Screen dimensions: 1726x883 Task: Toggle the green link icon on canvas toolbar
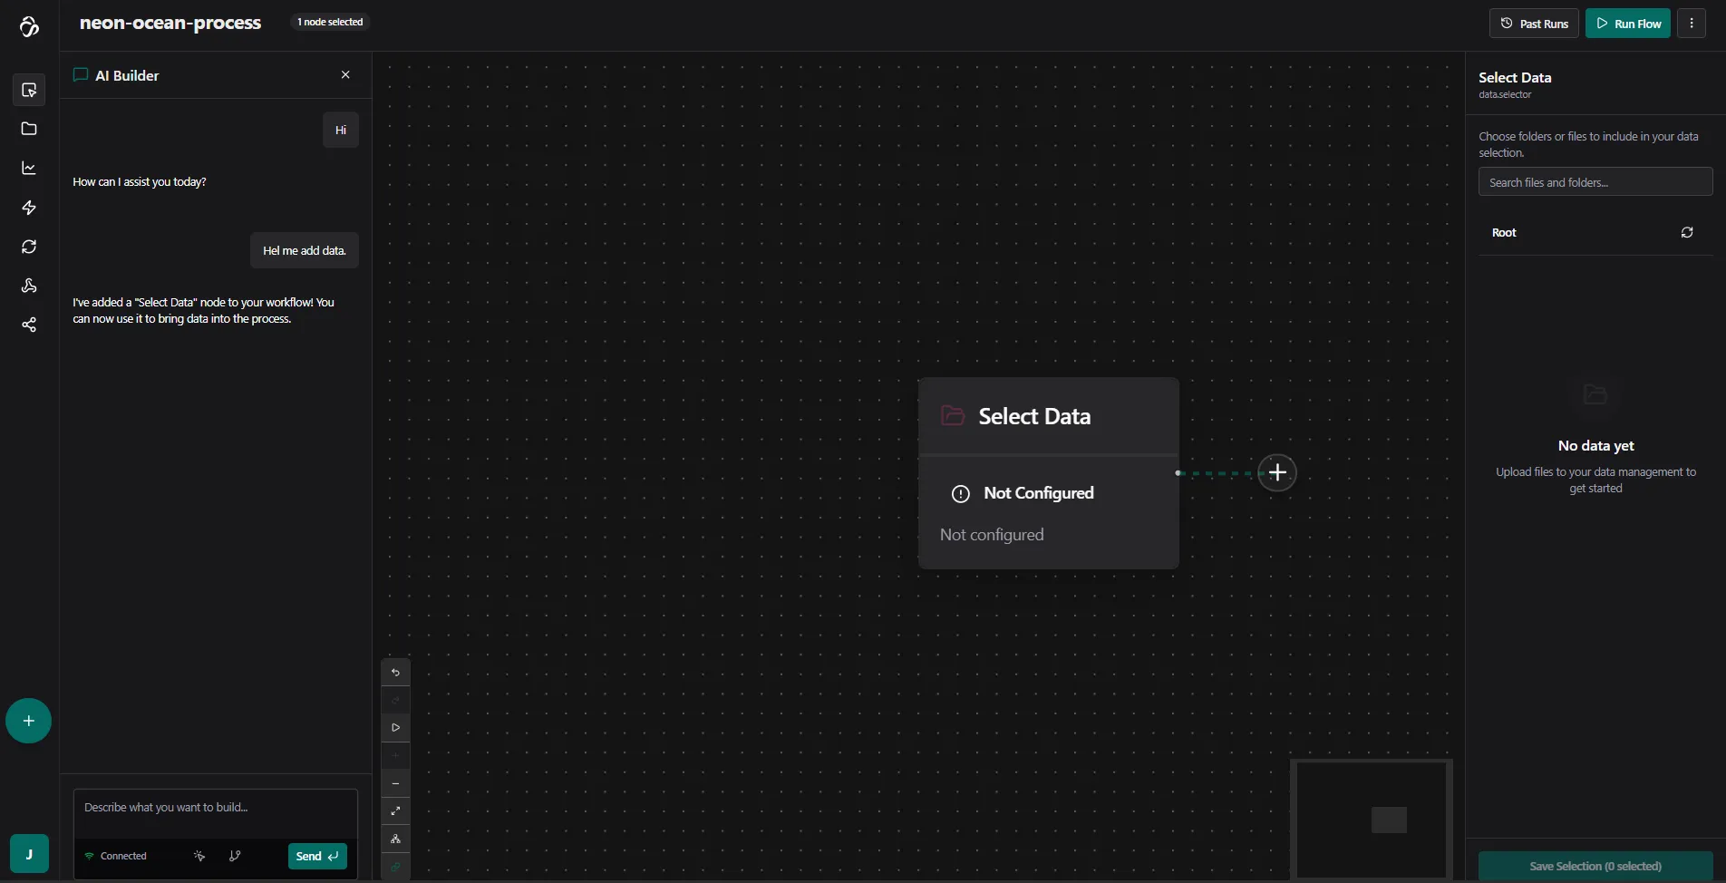[x=395, y=867]
